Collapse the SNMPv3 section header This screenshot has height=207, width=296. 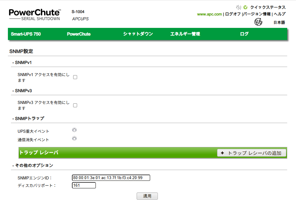click(x=22, y=91)
